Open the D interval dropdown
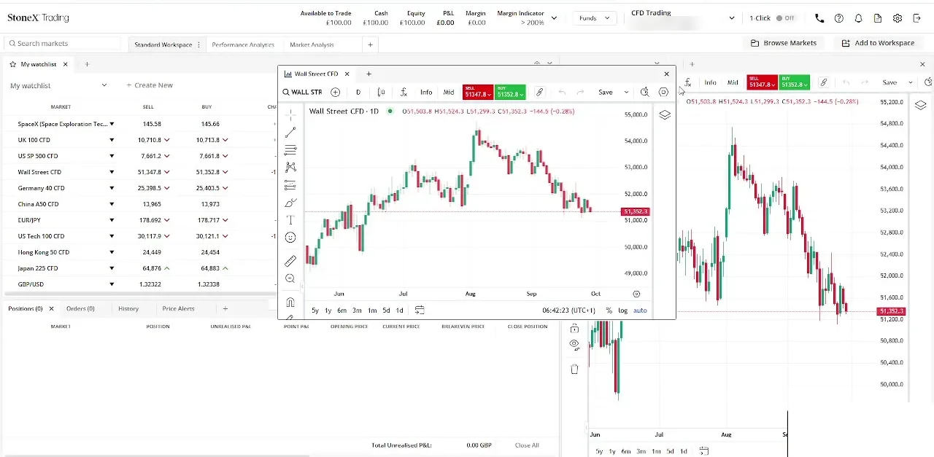Image resolution: width=934 pixels, height=457 pixels. tap(358, 92)
